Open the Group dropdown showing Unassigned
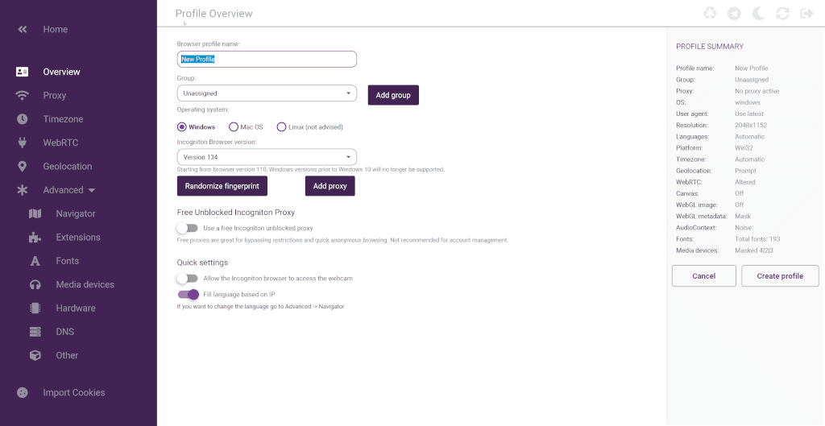This screenshot has width=825, height=426. [267, 93]
